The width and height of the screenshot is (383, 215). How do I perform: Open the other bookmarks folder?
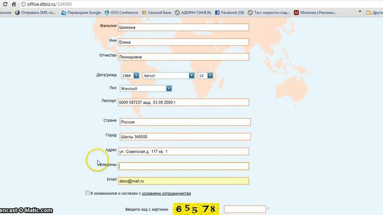pyautogui.click(x=374, y=13)
